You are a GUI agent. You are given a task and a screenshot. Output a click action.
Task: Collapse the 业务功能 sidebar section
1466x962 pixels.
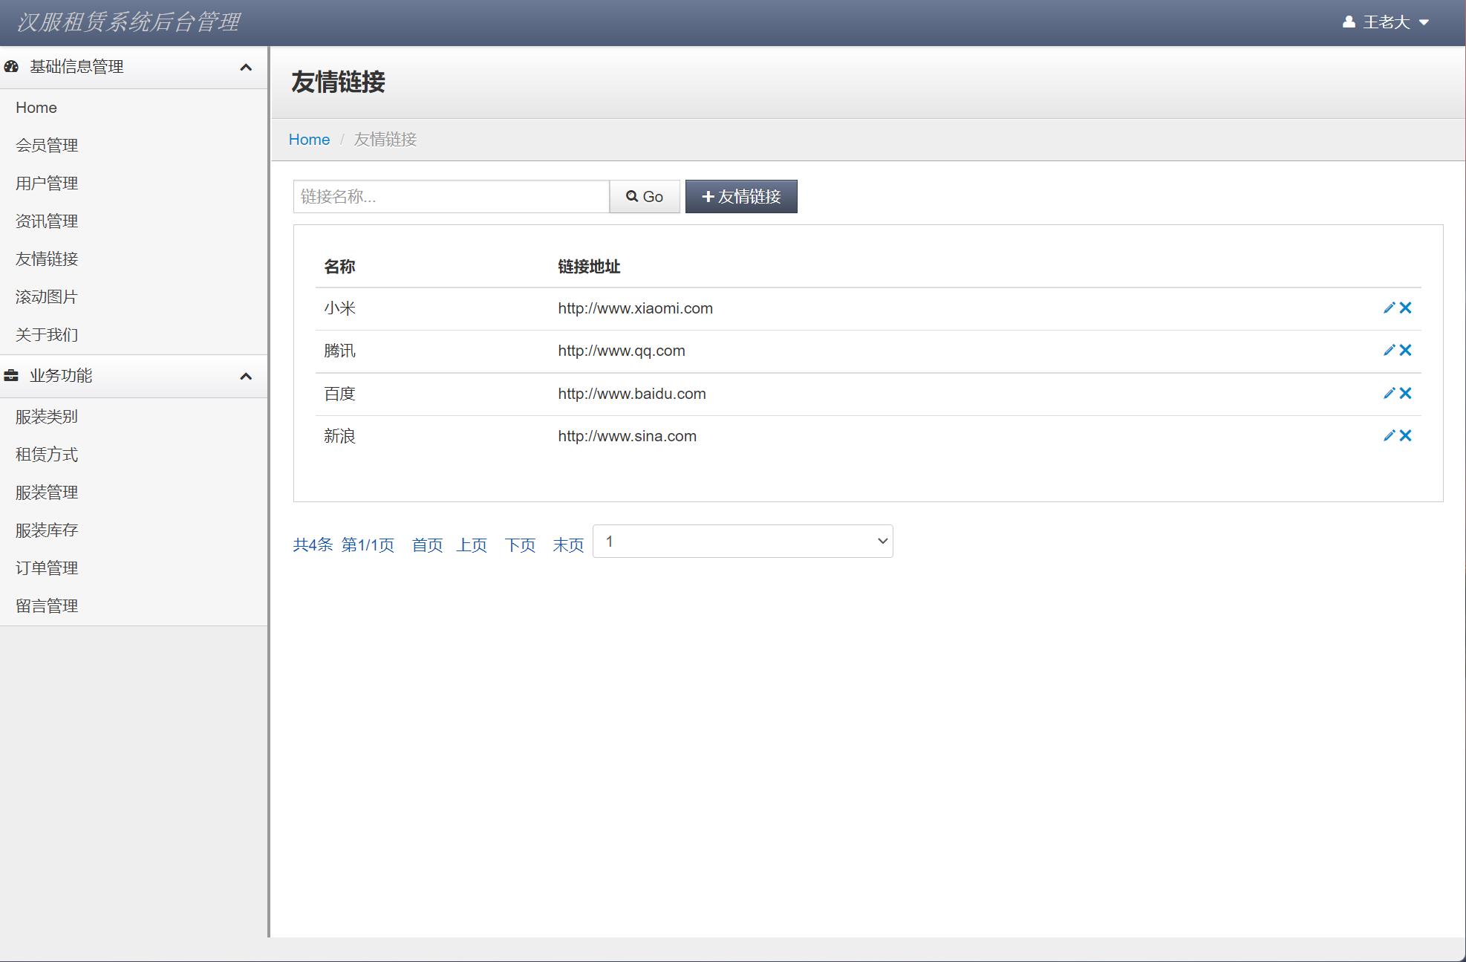coord(246,377)
